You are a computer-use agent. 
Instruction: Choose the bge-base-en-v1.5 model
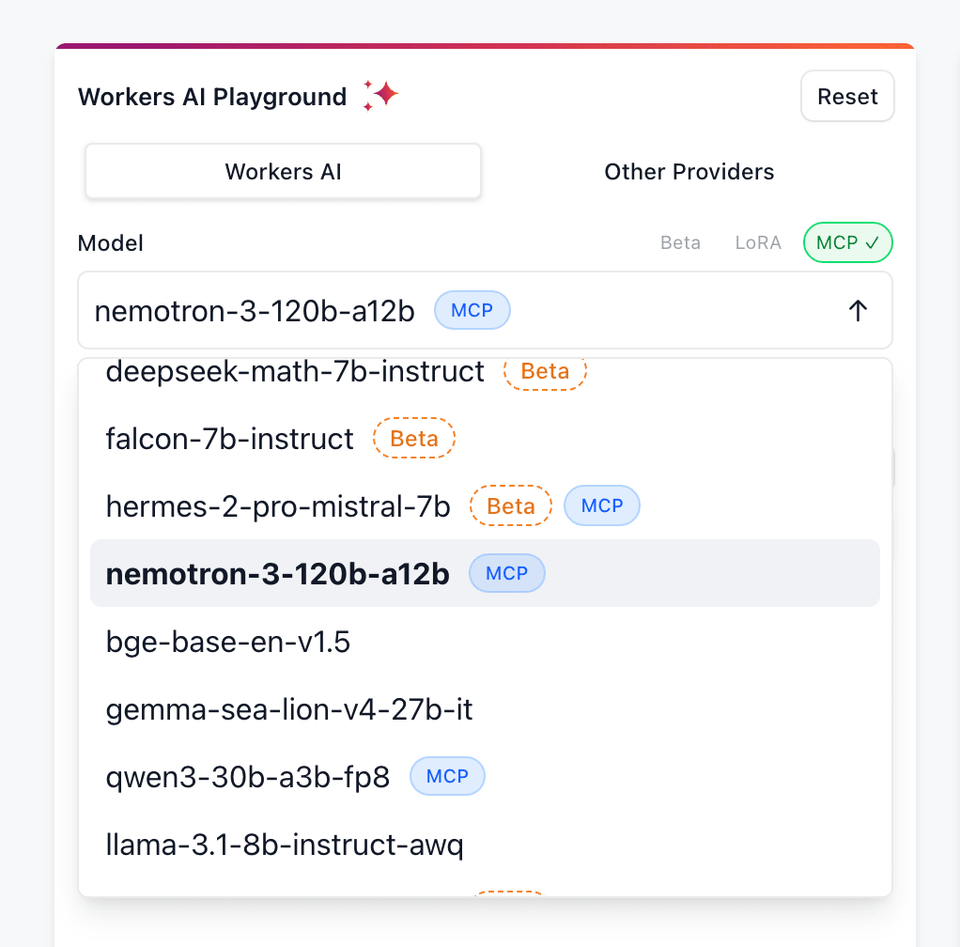pos(228,643)
